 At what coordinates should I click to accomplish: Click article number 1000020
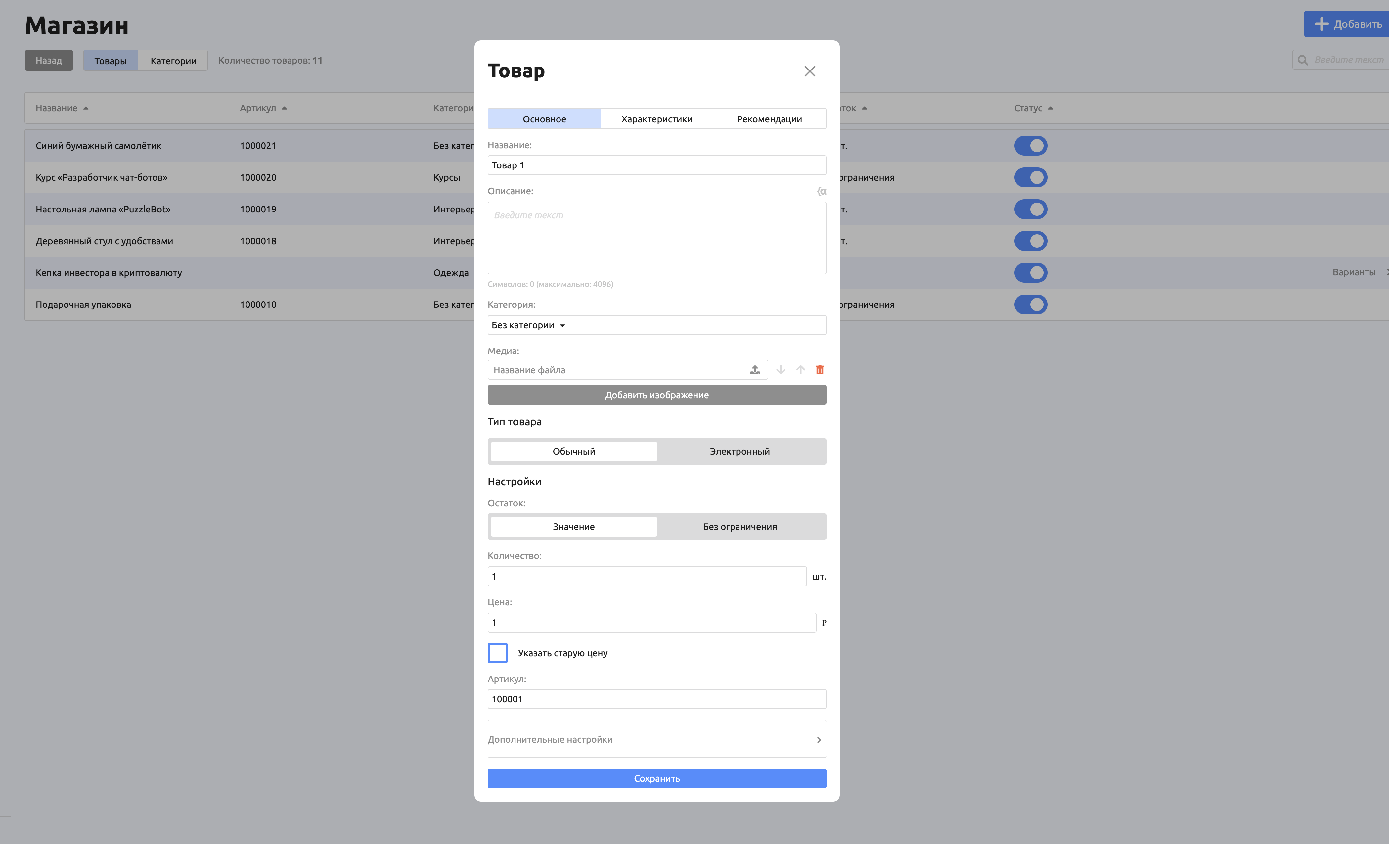[258, 178]
